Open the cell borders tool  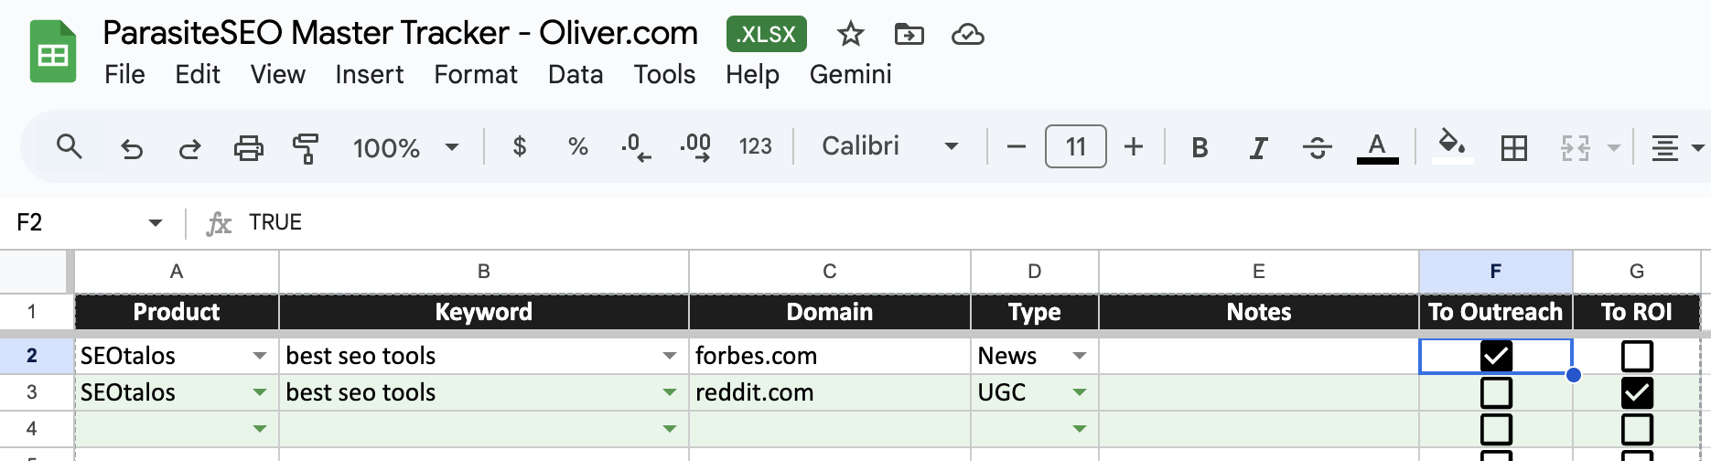pos(1513,147)
